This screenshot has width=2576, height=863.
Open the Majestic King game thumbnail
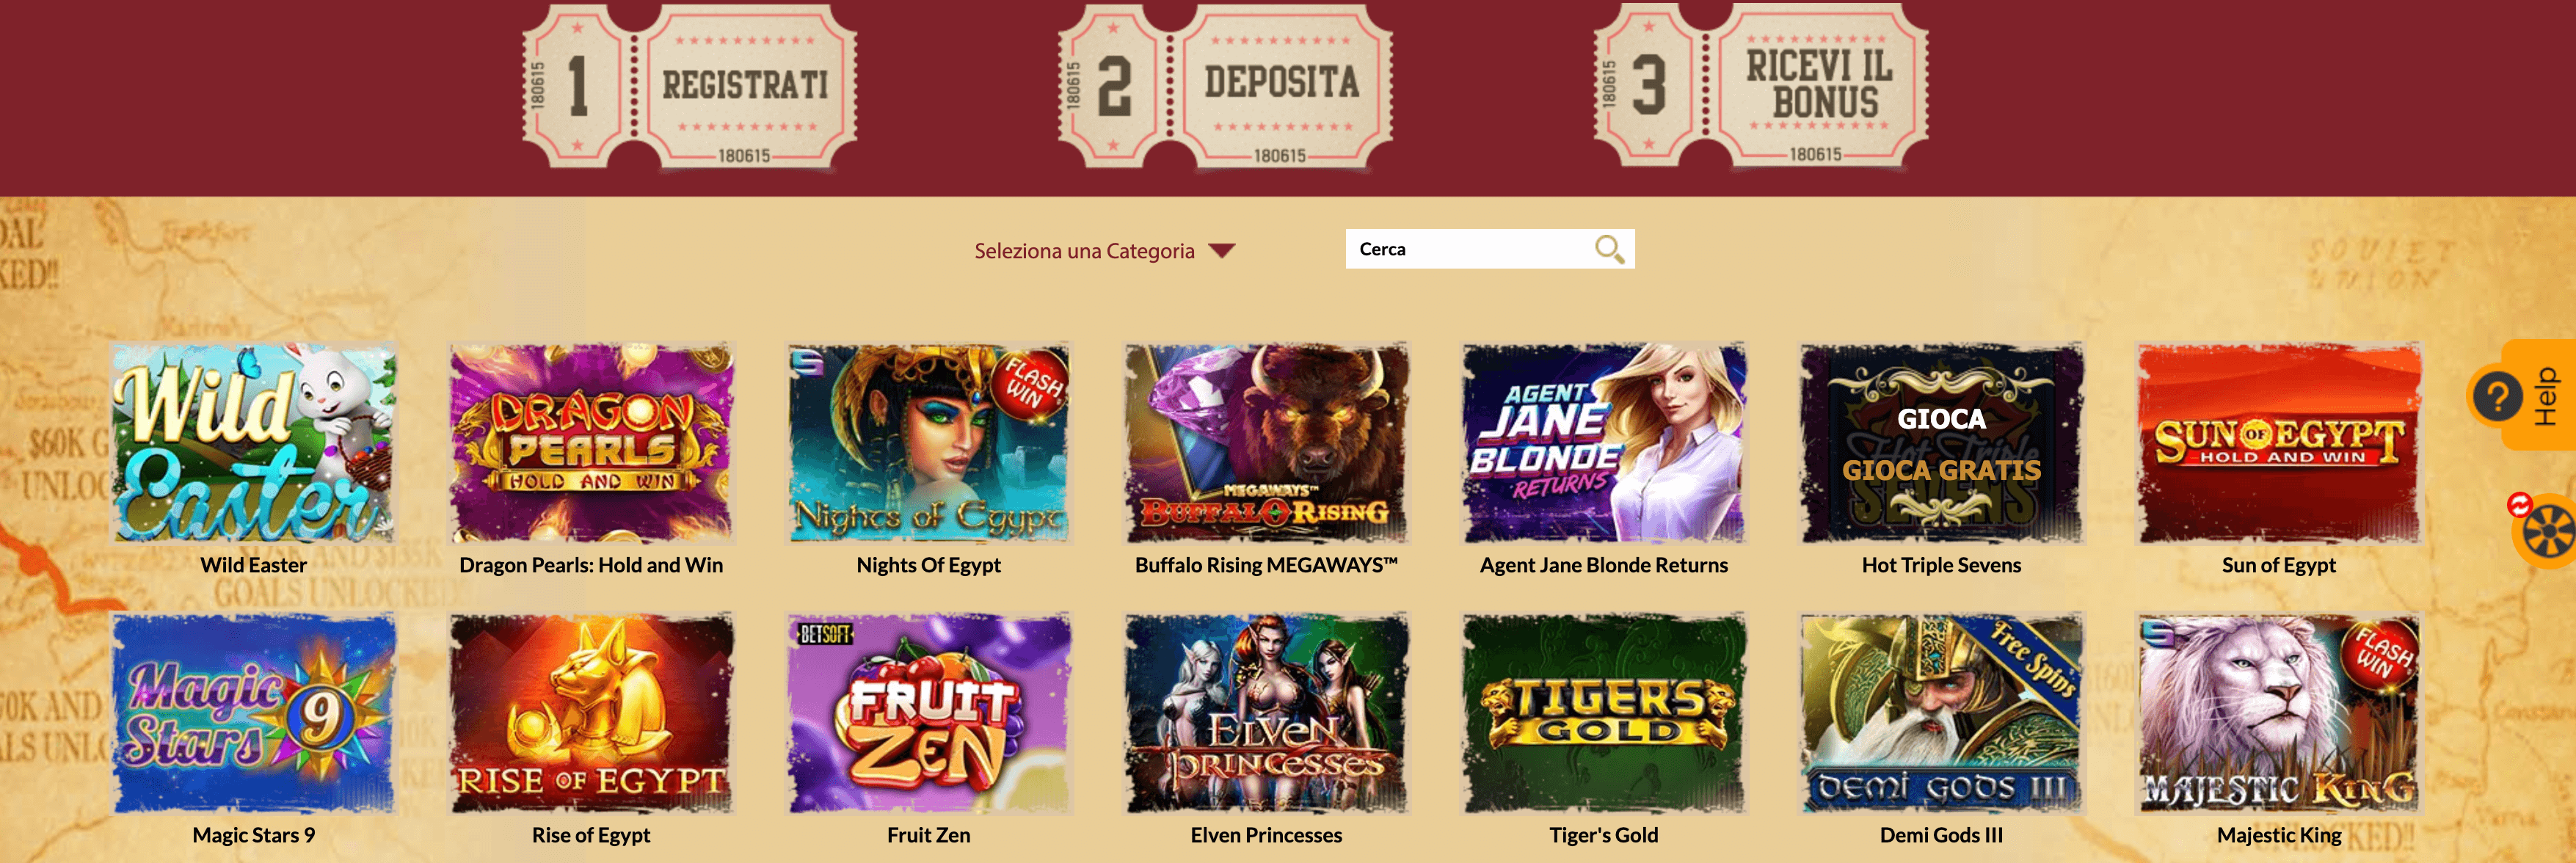(2279, 713)
